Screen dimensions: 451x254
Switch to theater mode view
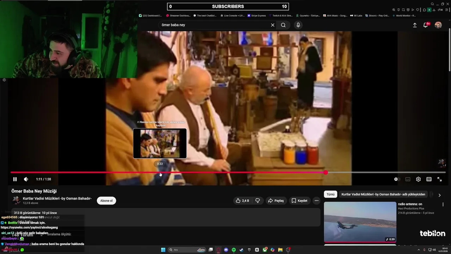pos(429,179)
